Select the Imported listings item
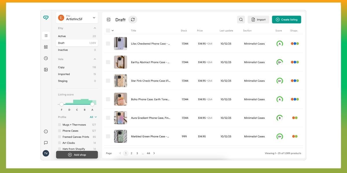The height and width of the screenshot is (173, 347). (x=77, y=74)
